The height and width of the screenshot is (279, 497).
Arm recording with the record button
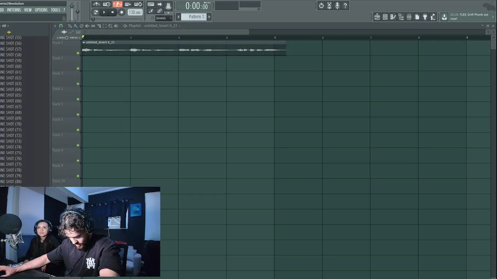tap(122, 12)
